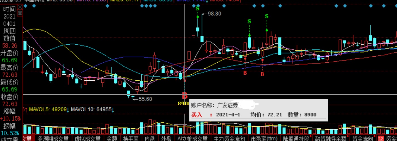Select the green S marker beside 98.80
Image resolution: width=397 pixels, height=141 pixels.
pyautogui.click(x=197, y=9)
